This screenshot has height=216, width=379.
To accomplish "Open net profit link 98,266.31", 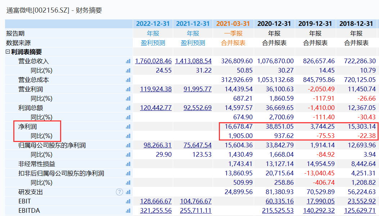I will [158, 145].
